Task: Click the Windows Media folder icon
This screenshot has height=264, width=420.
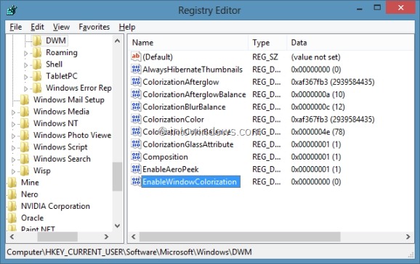Action: [x=25, y=111]
